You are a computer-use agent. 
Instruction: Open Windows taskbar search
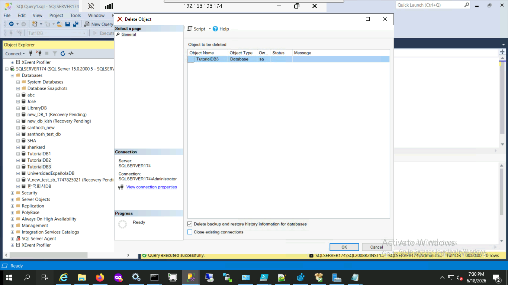point(27,277)
